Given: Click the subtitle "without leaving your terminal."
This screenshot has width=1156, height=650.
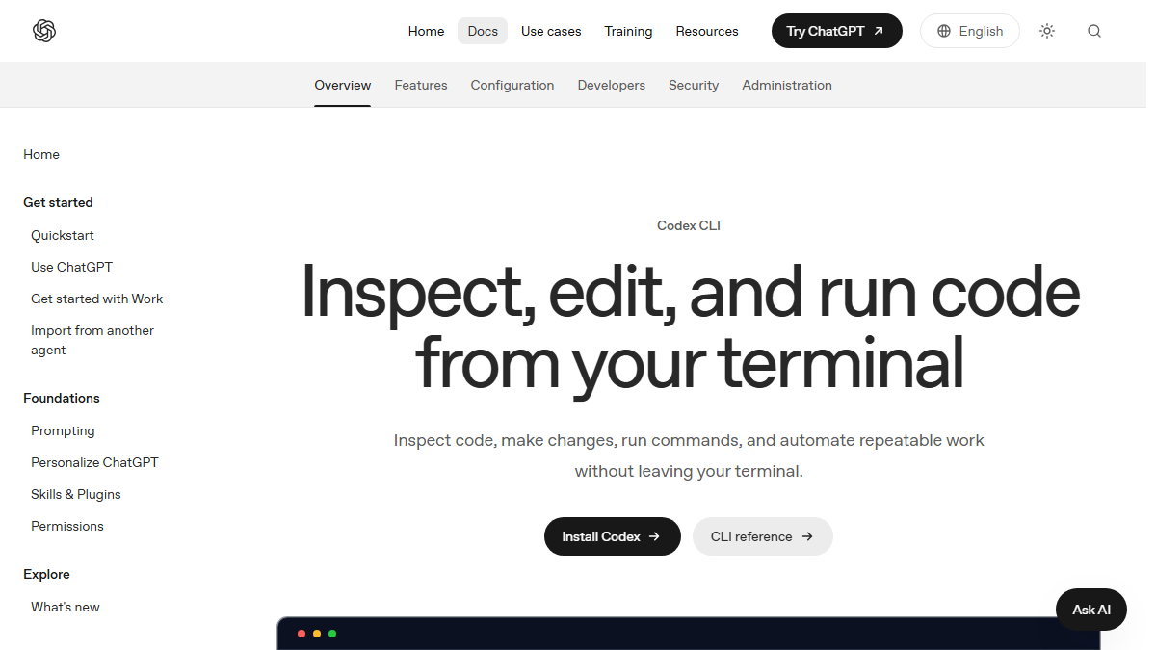Looking at the screenshot, I should tap(689, 471).
